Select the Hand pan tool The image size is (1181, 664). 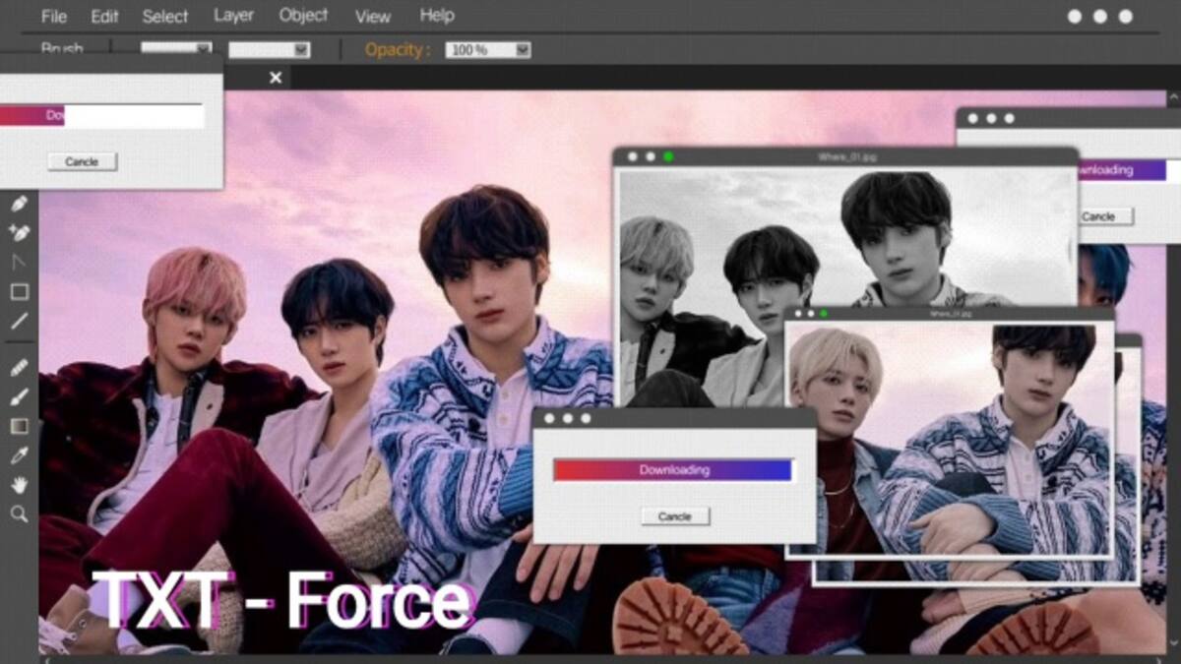click(19, 484)
